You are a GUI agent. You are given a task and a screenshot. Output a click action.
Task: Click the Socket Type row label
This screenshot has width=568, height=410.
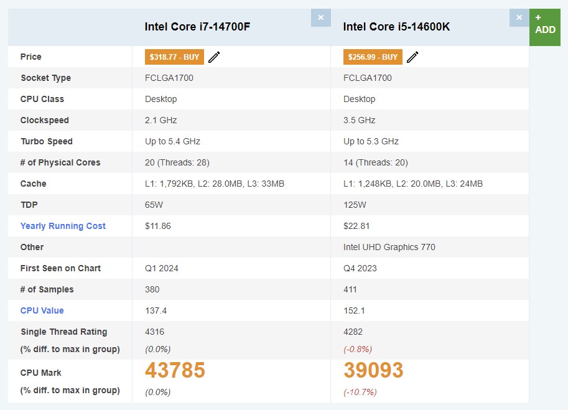[x=45, y=78]
